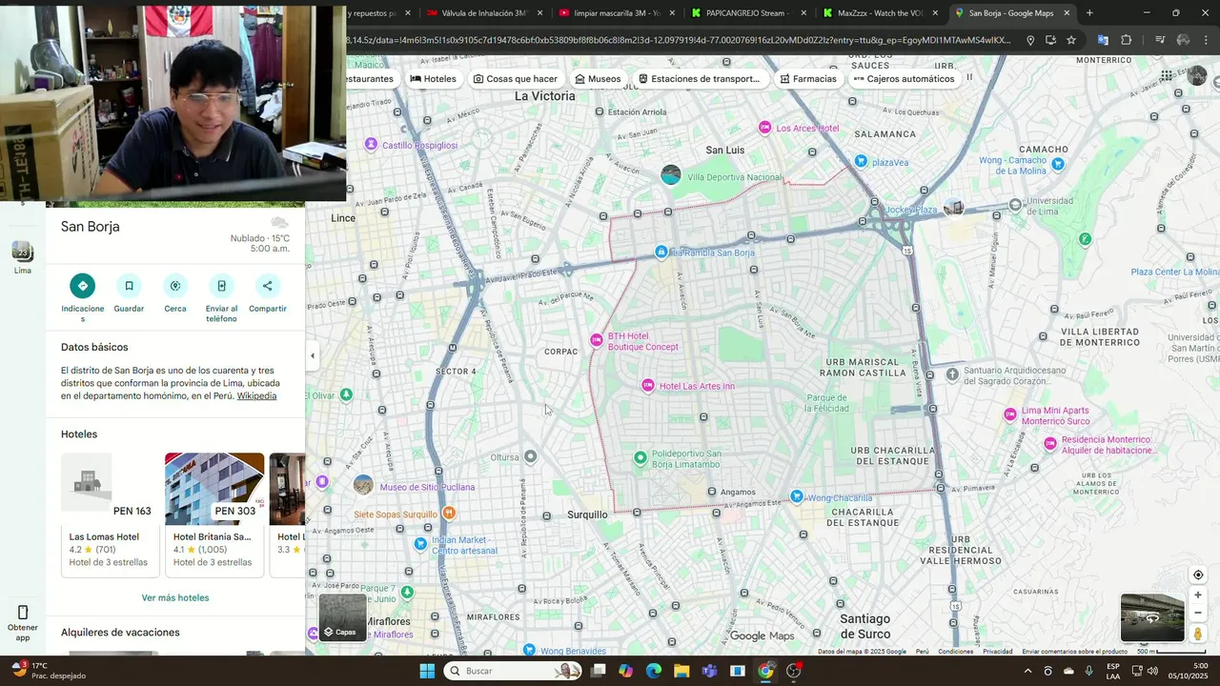Filter map by Museos chip

tap(597, 79)
